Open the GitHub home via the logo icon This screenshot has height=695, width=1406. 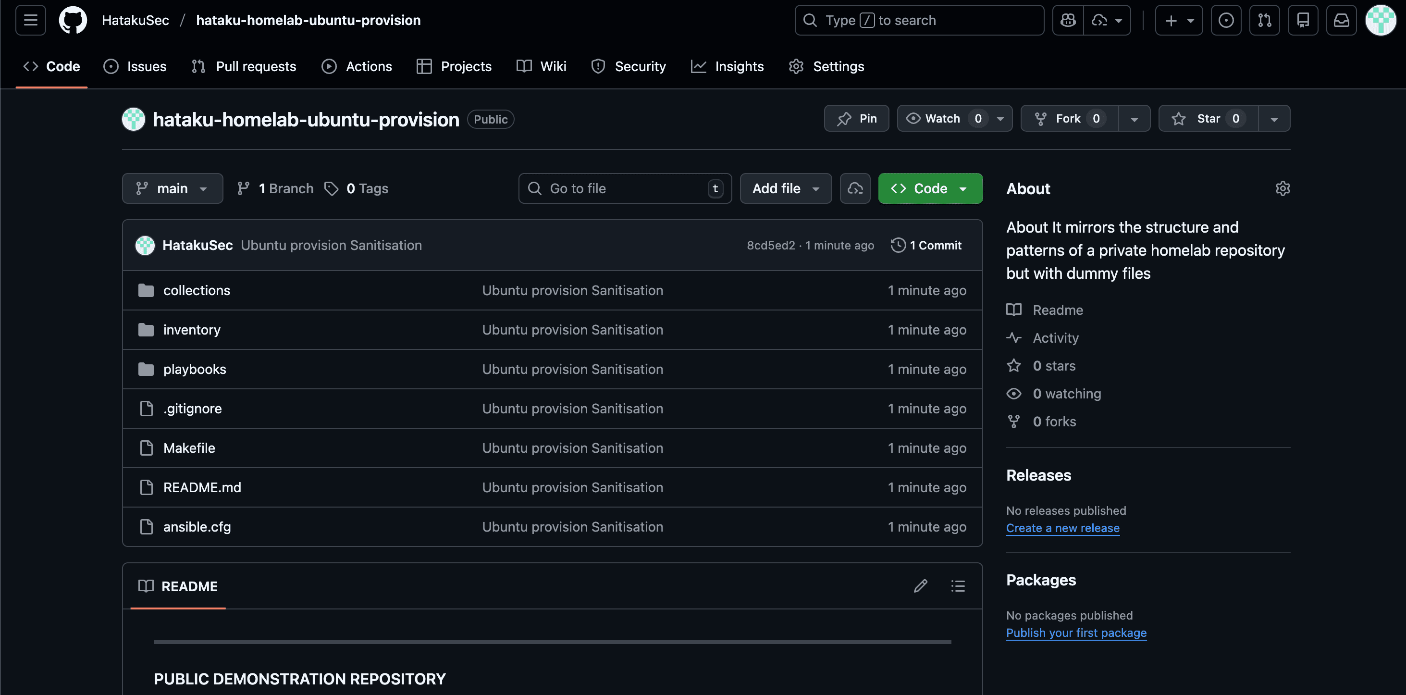(x=73, y=20)
